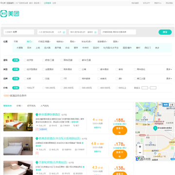This screenshot has height=175, width=175.
Task: Click blue tag badge under 新世盛唐快捷酒店
Action: tap(43, 129)
